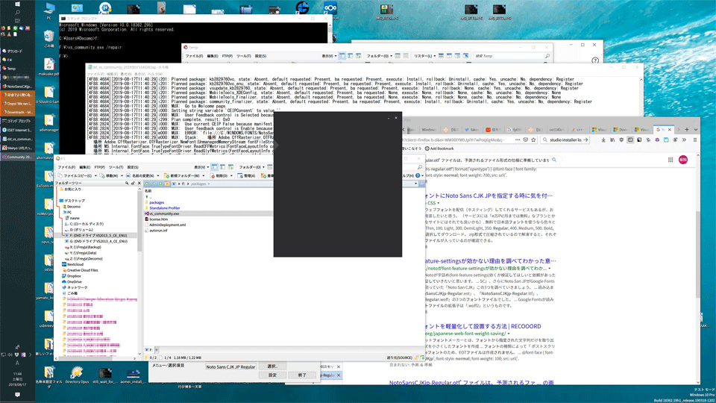Click the 選択.. button in font dialog
Screen dimensions: 716x403
coord(272,366)
